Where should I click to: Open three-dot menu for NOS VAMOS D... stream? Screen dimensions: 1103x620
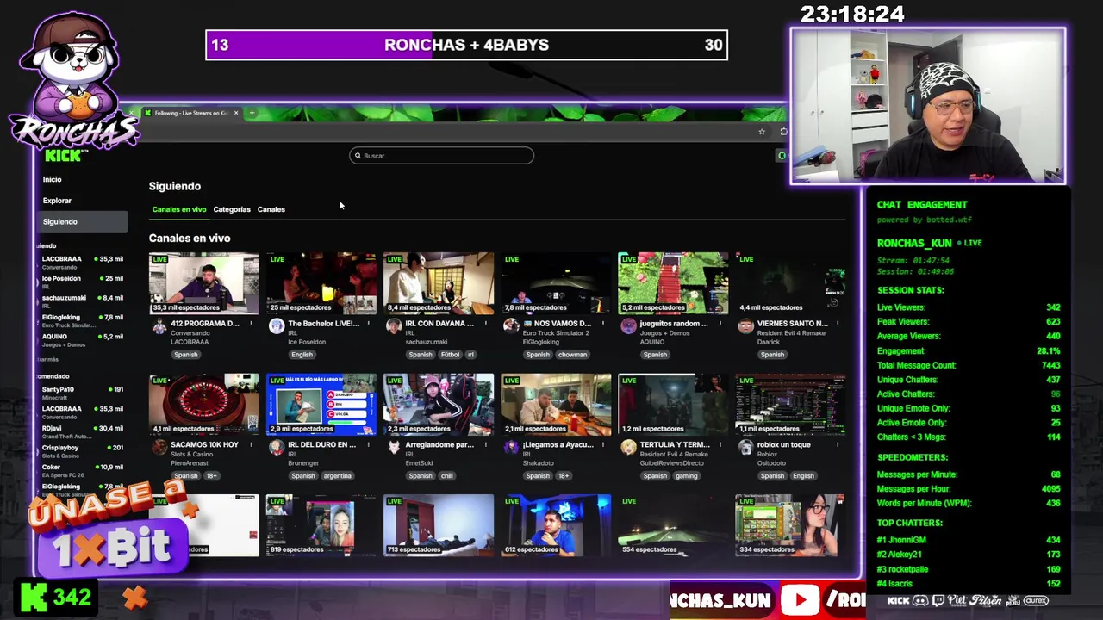tap(602, 324)
